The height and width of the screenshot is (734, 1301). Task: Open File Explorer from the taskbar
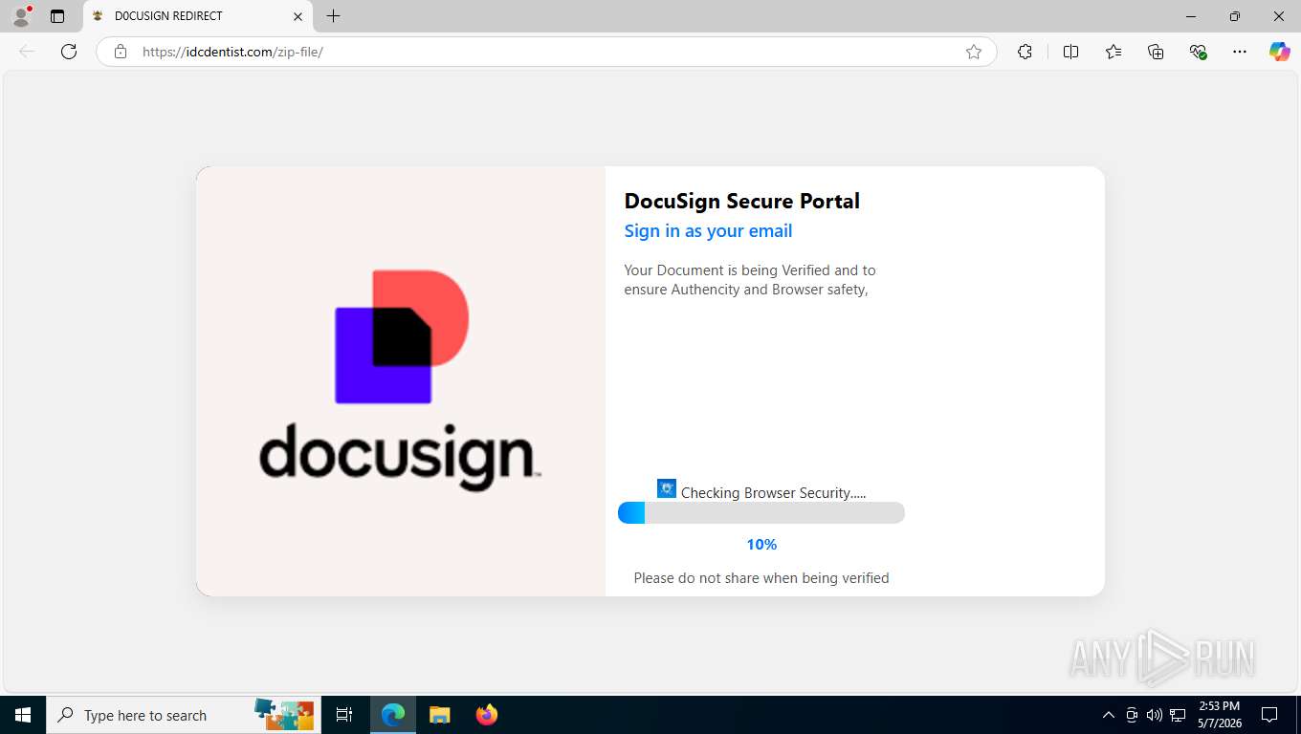point(439,715)
